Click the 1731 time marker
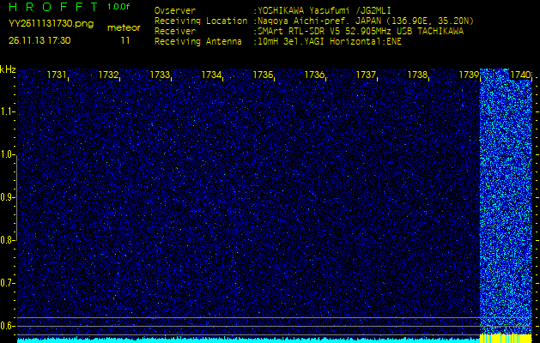Viewport: 540px width, 343px height. pyautogui.click(x=57, y=75)
